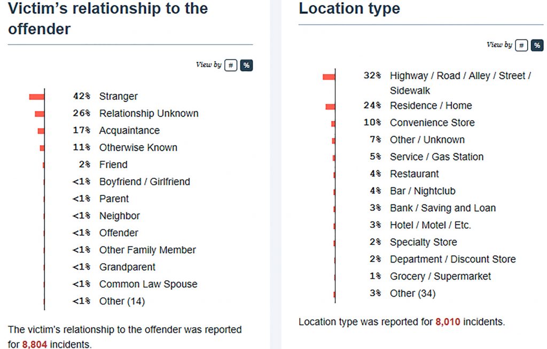Switch relationship chart to number view

tap(231, 65)
